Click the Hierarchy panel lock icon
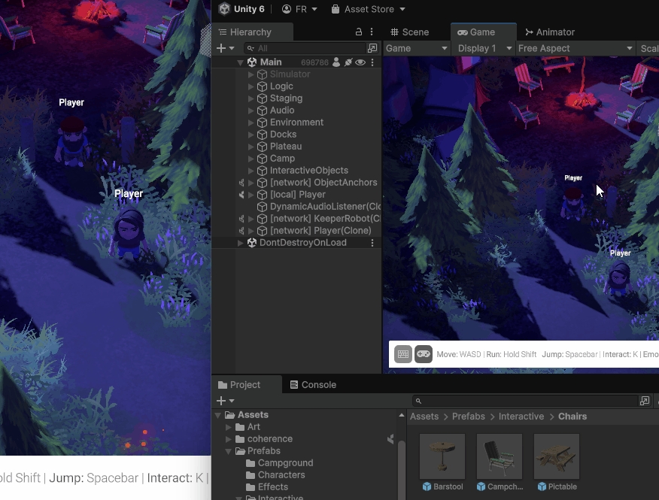This screenshot has width=659, height=500. click(359, 32)
